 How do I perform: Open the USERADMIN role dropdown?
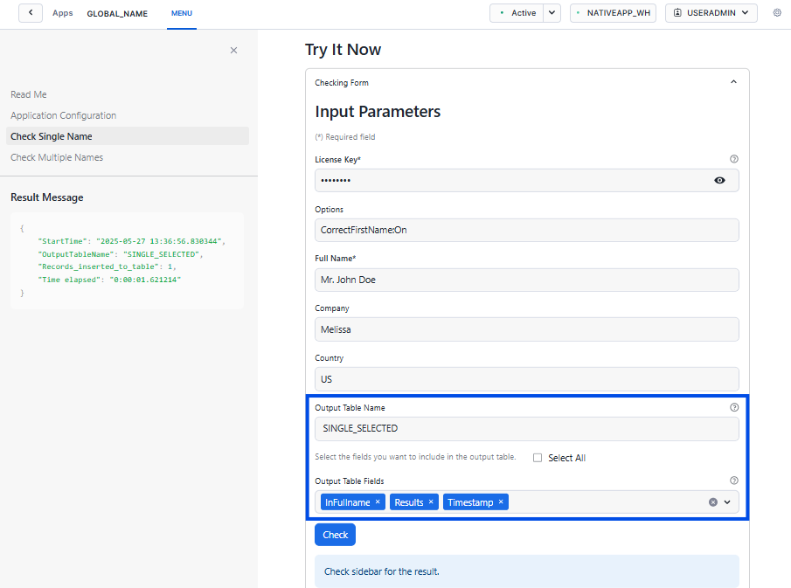tap(711, 12)
